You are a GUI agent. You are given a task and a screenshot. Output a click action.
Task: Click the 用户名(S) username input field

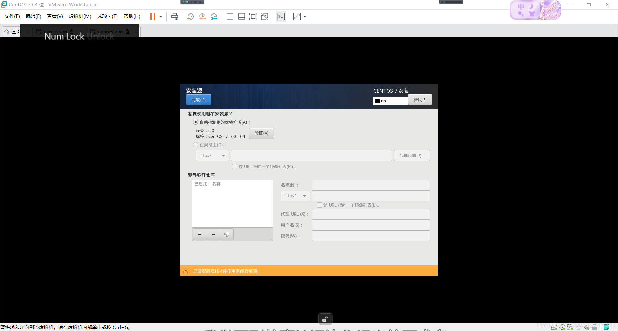(x=371, y=225)
